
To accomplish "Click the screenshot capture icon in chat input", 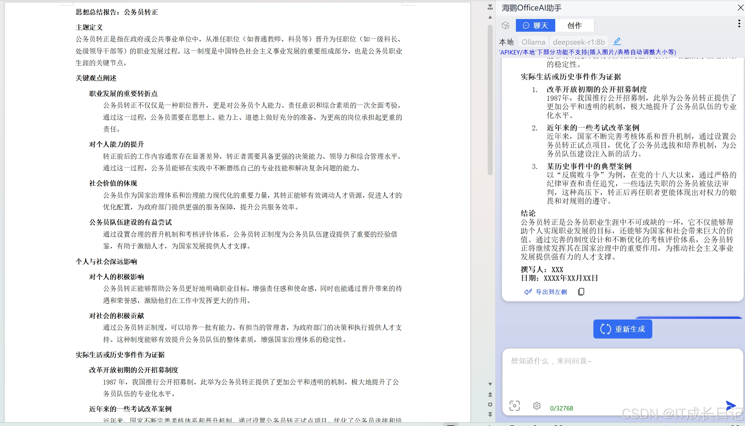I will pos(514,406).
